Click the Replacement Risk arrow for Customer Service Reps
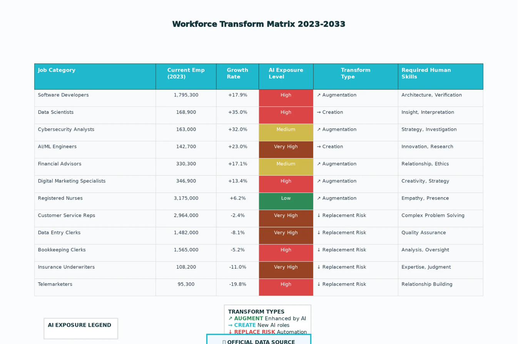The image size is (528, 344). (x=318, y=215)
